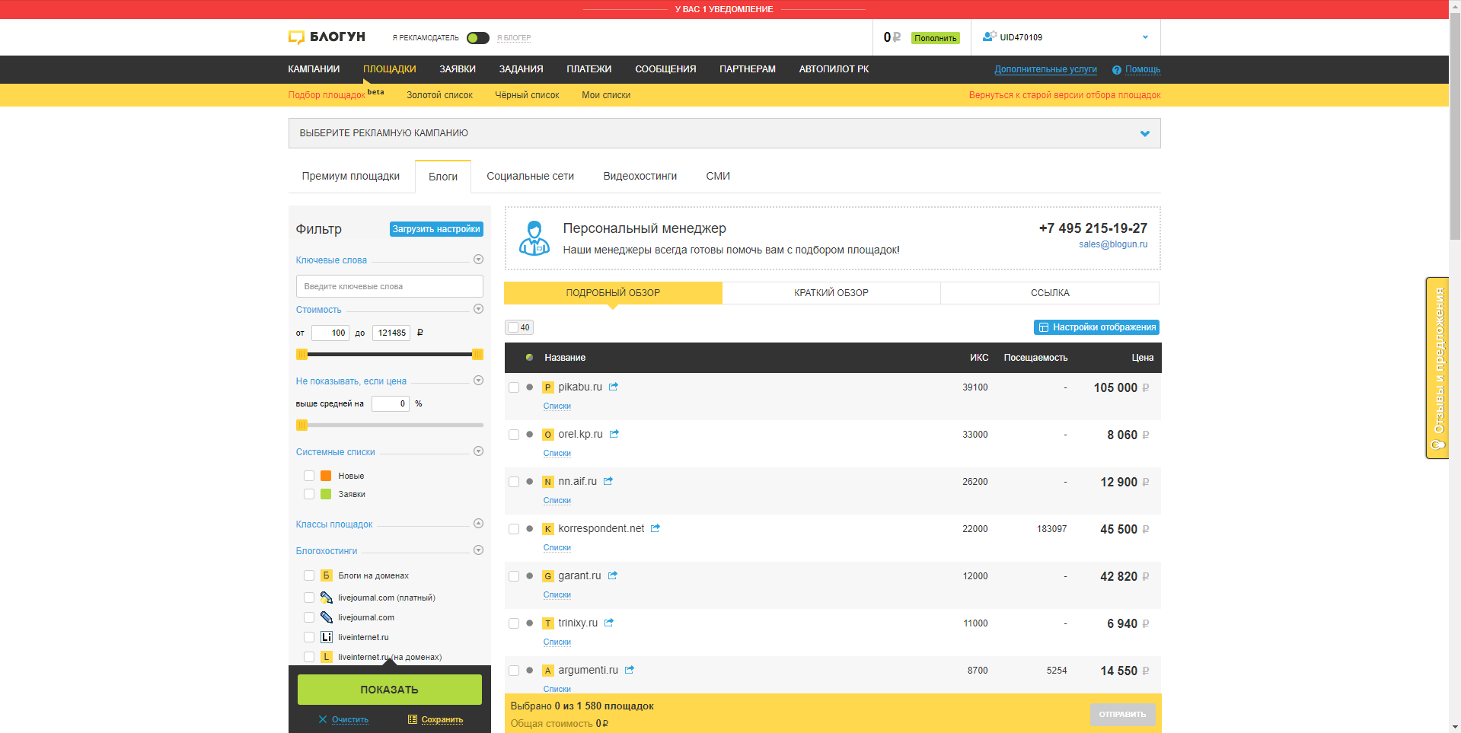Open the Платежи menu item
1461x733 pixels.
point(589,69)
